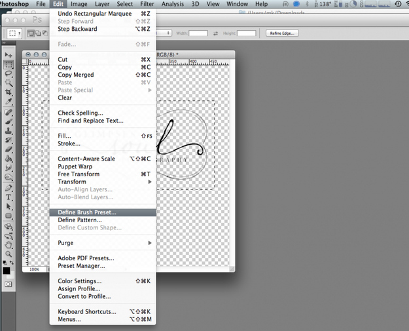Choose the Eyedropper tool
This screenshot has width=409, height=331.
[9, 102]
